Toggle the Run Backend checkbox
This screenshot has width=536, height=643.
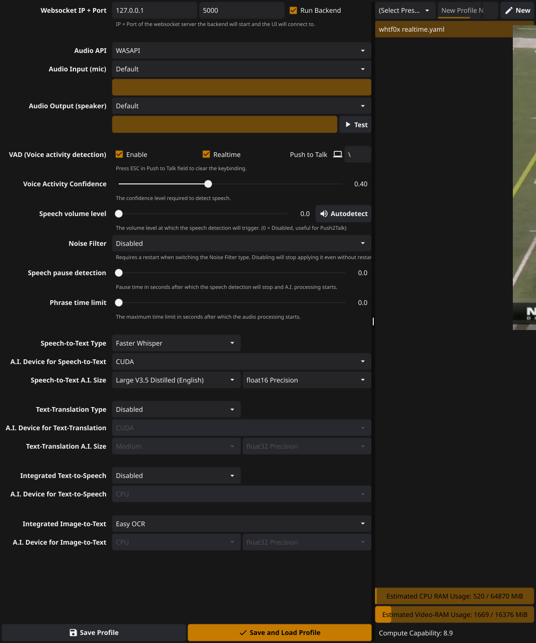coord(293,10)
